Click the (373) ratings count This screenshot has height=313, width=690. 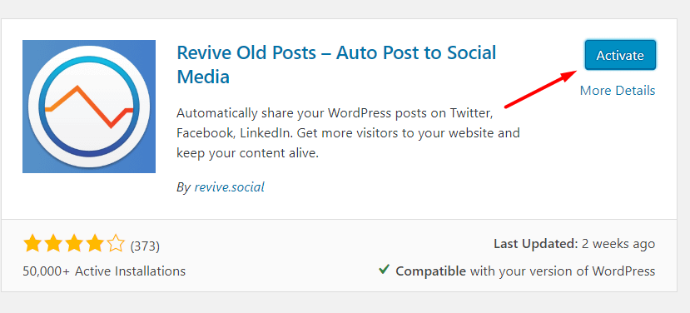pos(145,246)
